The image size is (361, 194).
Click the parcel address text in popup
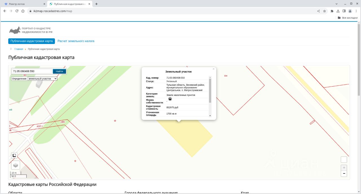186,87
